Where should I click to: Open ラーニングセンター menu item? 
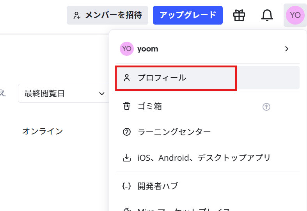[x=174, y=132]
